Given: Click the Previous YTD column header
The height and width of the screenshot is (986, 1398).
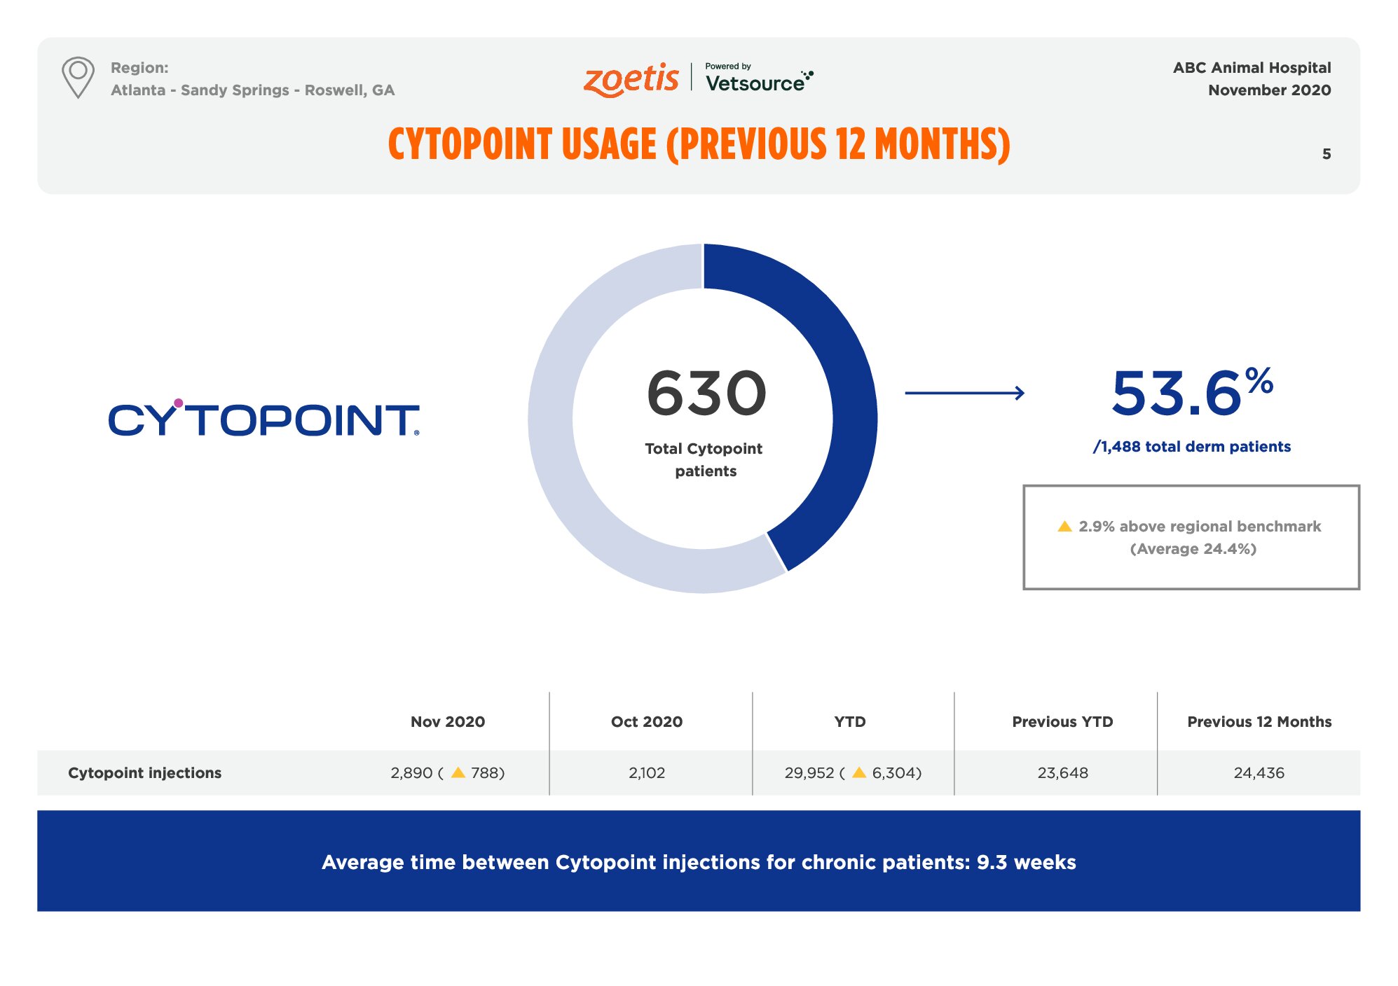Looking at the screenshot, I should click(x=1062, y=722).
